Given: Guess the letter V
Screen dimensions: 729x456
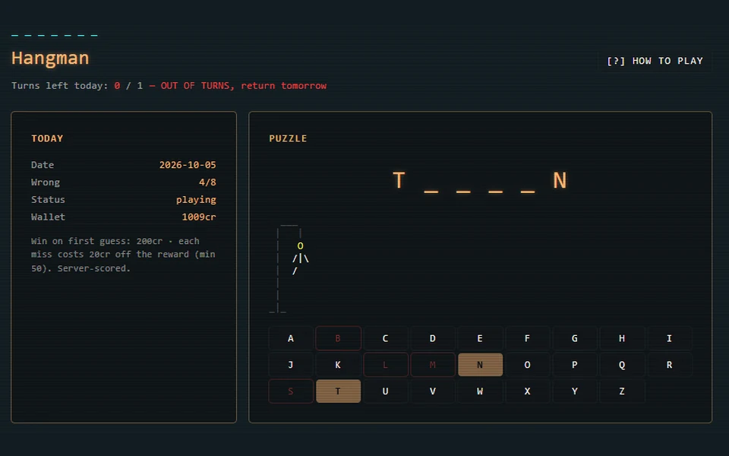Looking at the screenshot, I should pyautogui.click(x=433, y=391).
